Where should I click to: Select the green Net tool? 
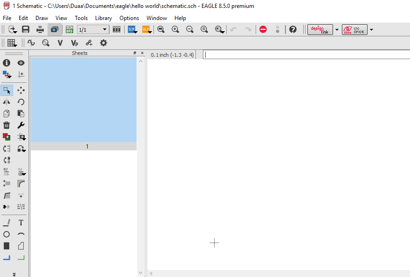[x=21, y=258]
